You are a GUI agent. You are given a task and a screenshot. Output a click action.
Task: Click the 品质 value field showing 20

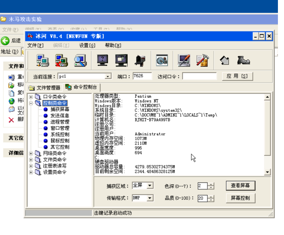point(202,199)
